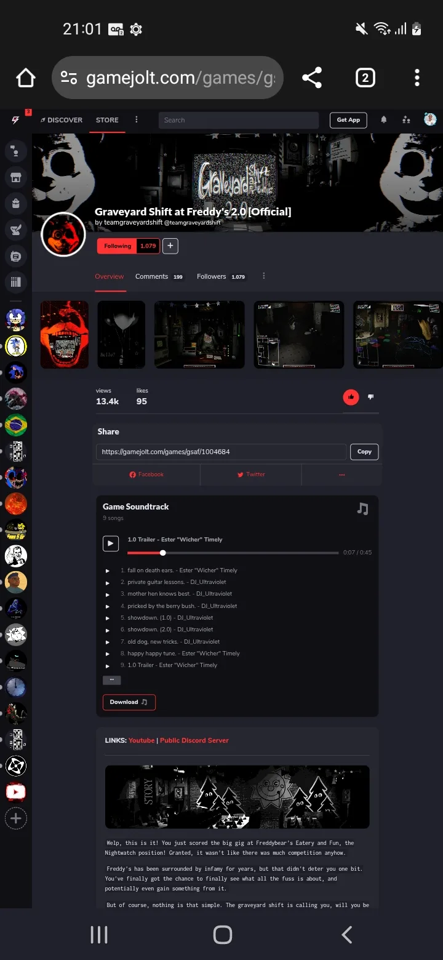
Task: Open the lava planet community in sidebar
Action: [x=16, y=503]
